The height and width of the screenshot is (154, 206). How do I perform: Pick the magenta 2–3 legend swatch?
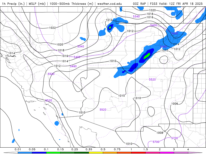click(x=167, y=153)
